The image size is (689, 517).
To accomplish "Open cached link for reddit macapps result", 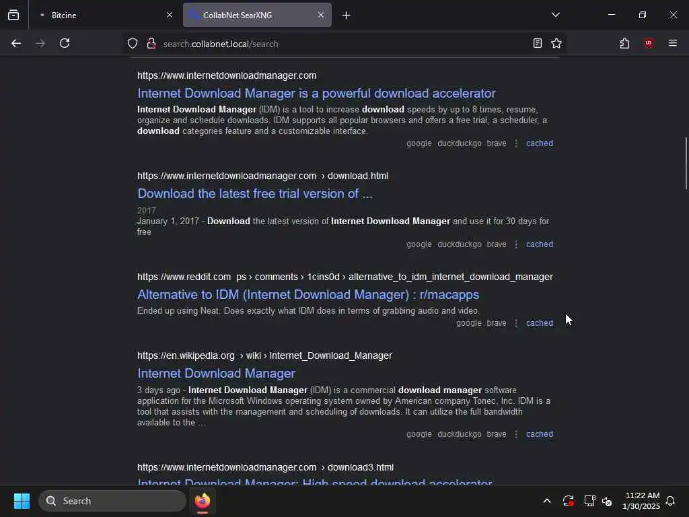I will [x=540, y=323].
